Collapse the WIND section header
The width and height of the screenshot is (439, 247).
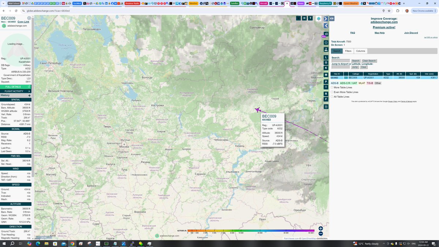pos(16,169)
